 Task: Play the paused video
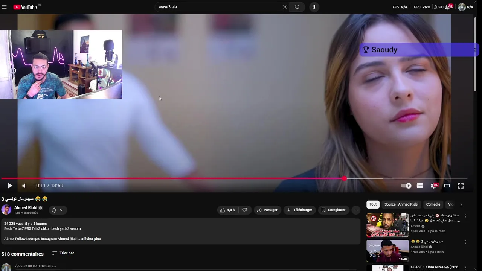click(10, 186)
